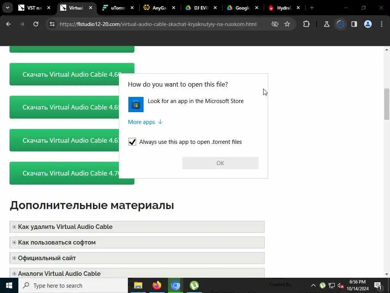390x293 pixels.
Task: Click the page URL in address bar
Action: pos(158,24)
